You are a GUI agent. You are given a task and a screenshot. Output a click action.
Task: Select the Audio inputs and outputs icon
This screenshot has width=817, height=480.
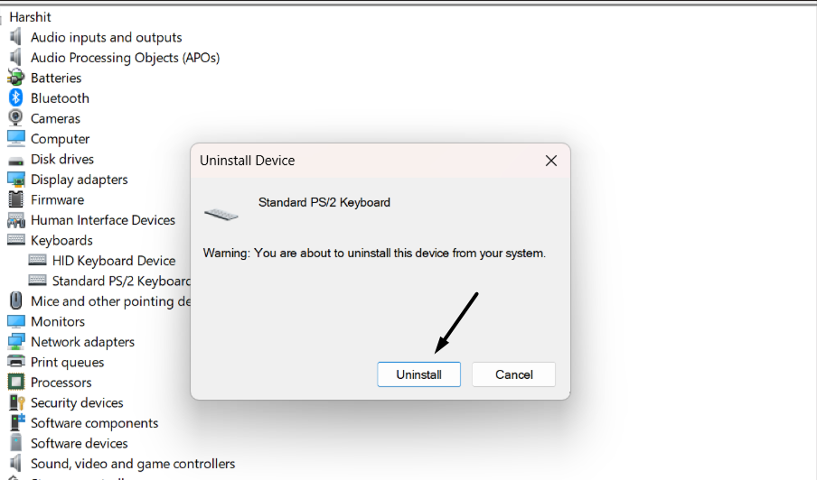[15, 37]
